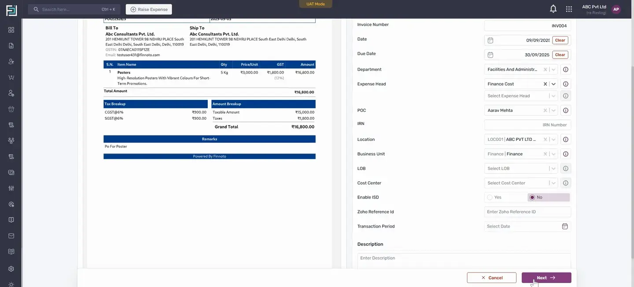Show info for the Location field
This screenshot has width=634, height=287.
(x=566, y=140)
